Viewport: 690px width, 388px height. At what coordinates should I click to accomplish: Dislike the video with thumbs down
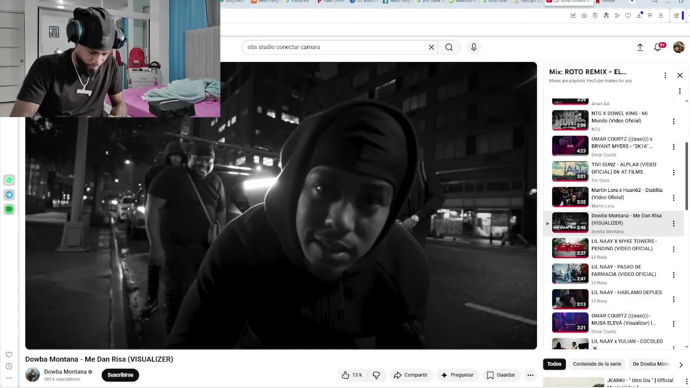[x=376, y=375]
